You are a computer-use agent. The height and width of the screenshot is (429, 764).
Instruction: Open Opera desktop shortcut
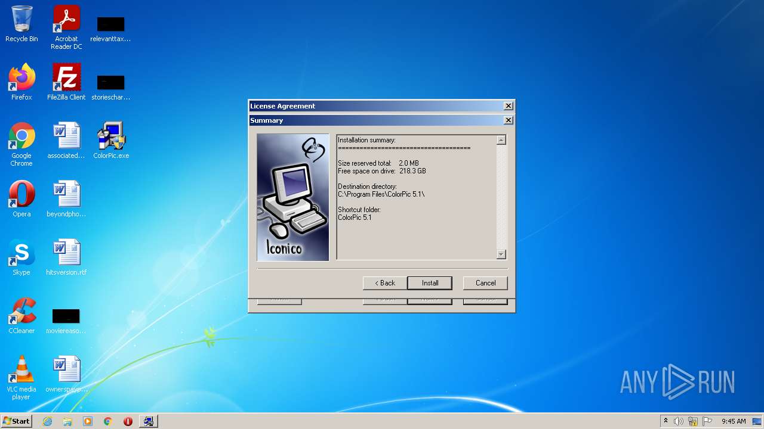(x=21, y=198)
